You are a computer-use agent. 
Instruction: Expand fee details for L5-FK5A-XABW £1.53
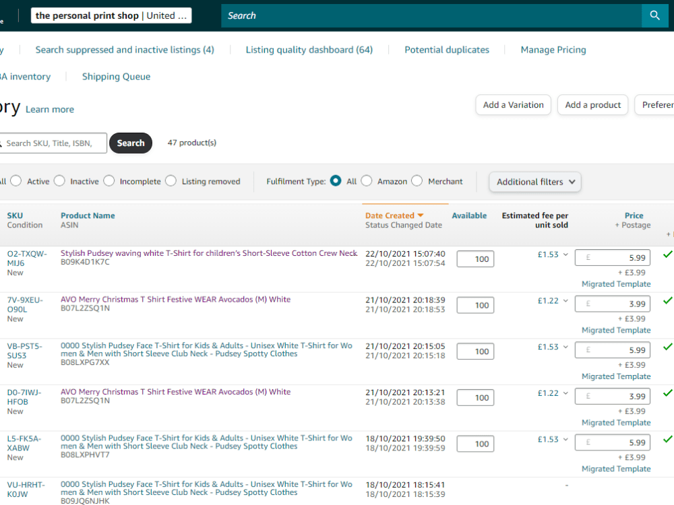[x=565, y=439]
